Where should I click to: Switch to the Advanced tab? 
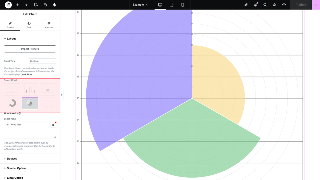pos(49,25)
